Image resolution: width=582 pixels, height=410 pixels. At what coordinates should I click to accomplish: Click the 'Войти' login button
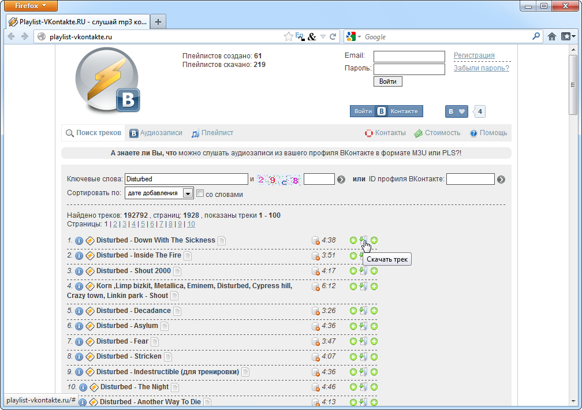click(388, 81)
